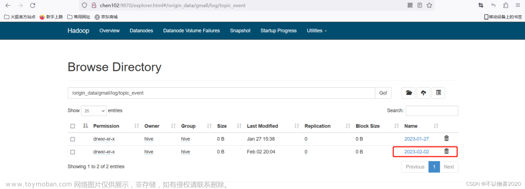Toggle reader view icon in address bar
525x189 pixels.
point(419,5)
